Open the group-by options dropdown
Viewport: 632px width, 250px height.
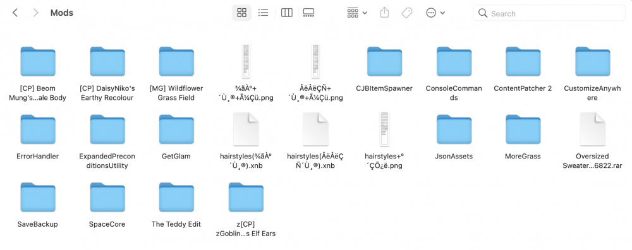tap(357, 13)
